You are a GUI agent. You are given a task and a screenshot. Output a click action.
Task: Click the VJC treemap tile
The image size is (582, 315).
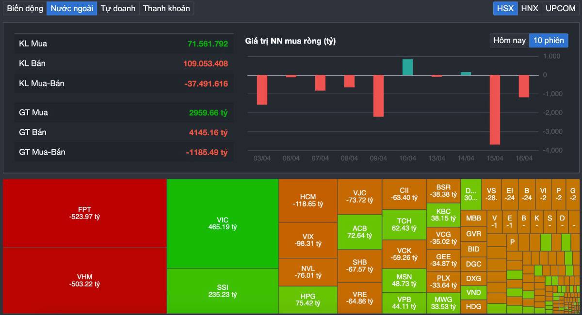click(359, 196)
